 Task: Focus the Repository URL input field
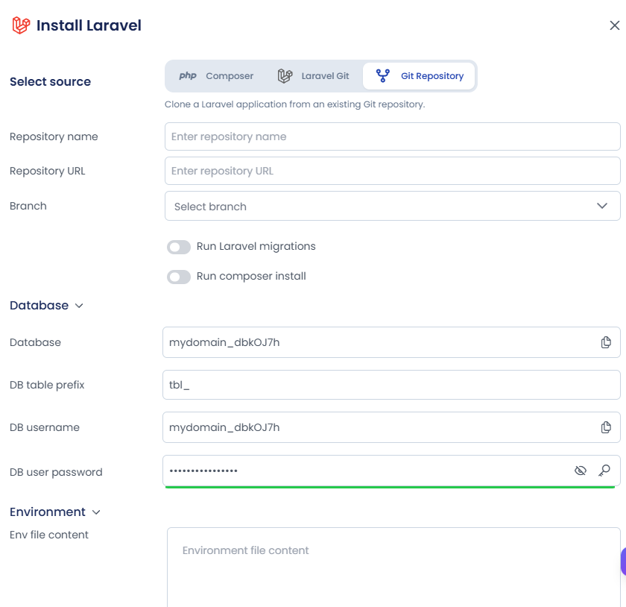tap(393, 171)
